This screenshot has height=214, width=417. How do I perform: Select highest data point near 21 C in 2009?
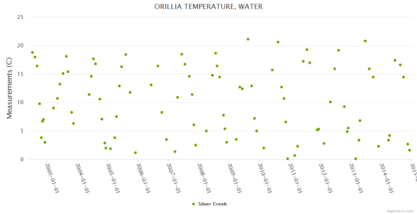(248, 39)
